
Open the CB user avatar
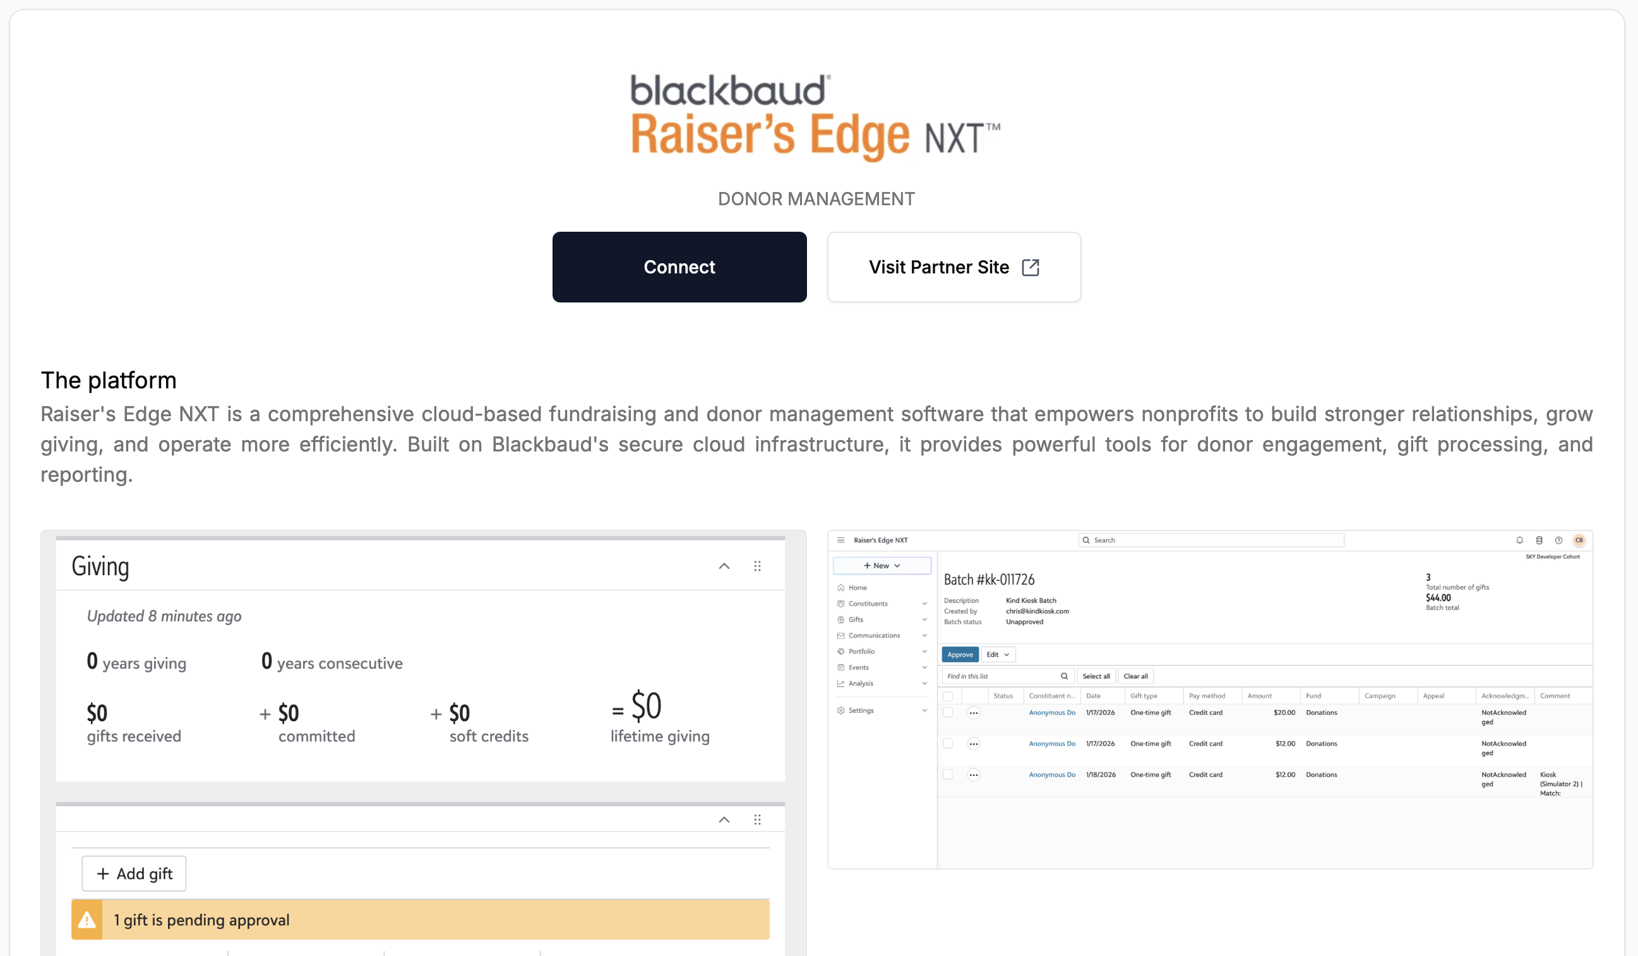pyautogui.click(x=1579, y=540)
